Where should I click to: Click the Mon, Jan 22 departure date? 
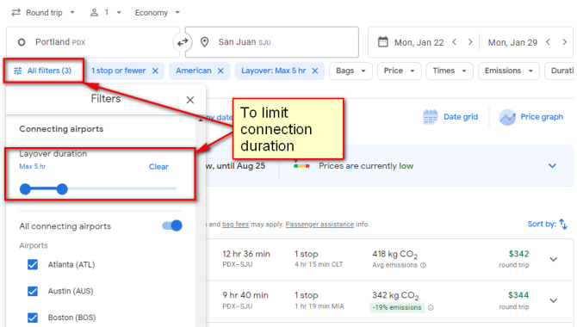[x=419, y=43]
